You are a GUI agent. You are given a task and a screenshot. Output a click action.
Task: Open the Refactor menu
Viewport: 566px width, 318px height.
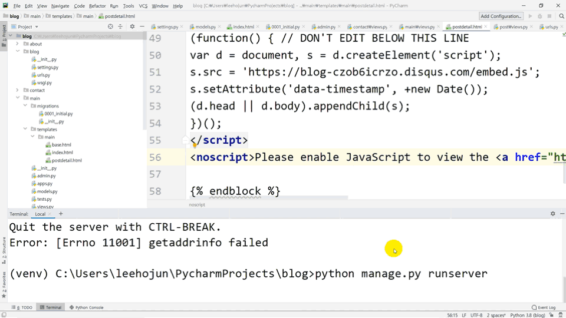97,6
